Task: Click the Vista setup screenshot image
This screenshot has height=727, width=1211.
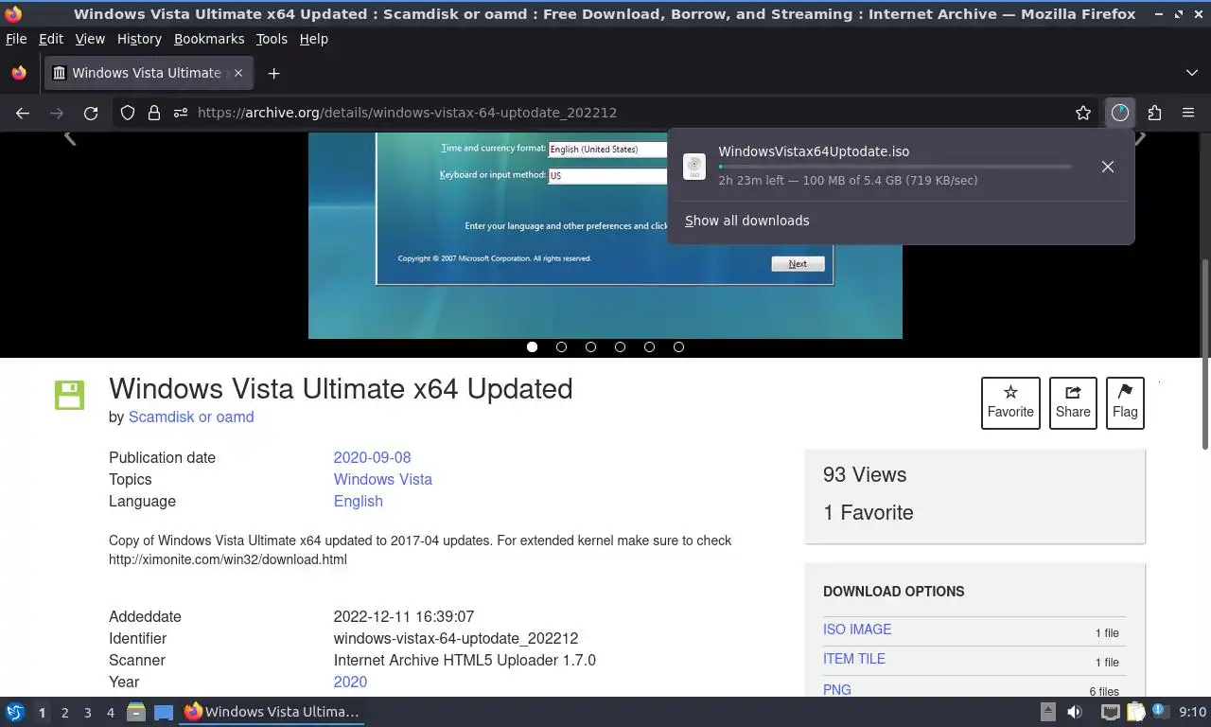Action: 605,235
